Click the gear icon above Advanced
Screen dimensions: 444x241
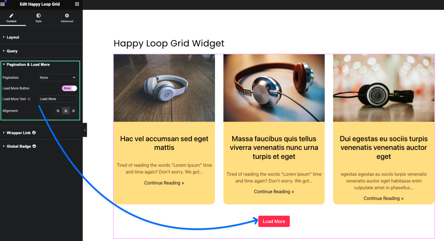click(x=67, y=16)
